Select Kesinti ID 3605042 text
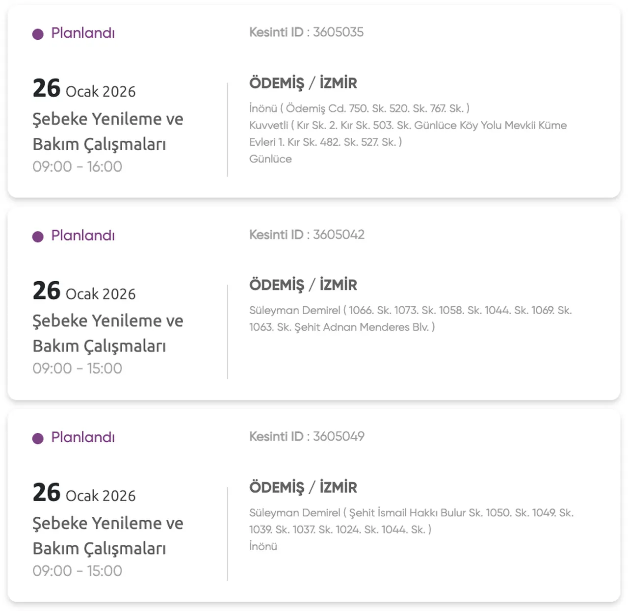This screenshot has height=611, width=628. (307, 235)
